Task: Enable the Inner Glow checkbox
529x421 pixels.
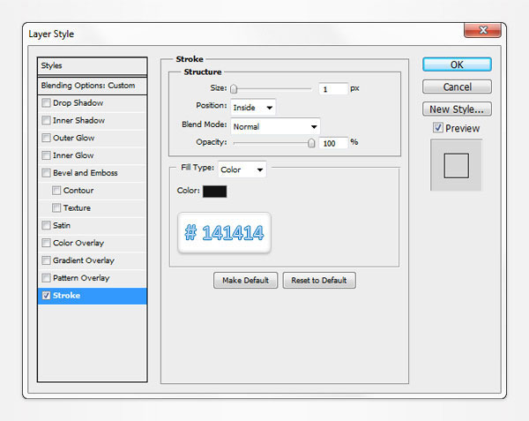Action: 46,155
